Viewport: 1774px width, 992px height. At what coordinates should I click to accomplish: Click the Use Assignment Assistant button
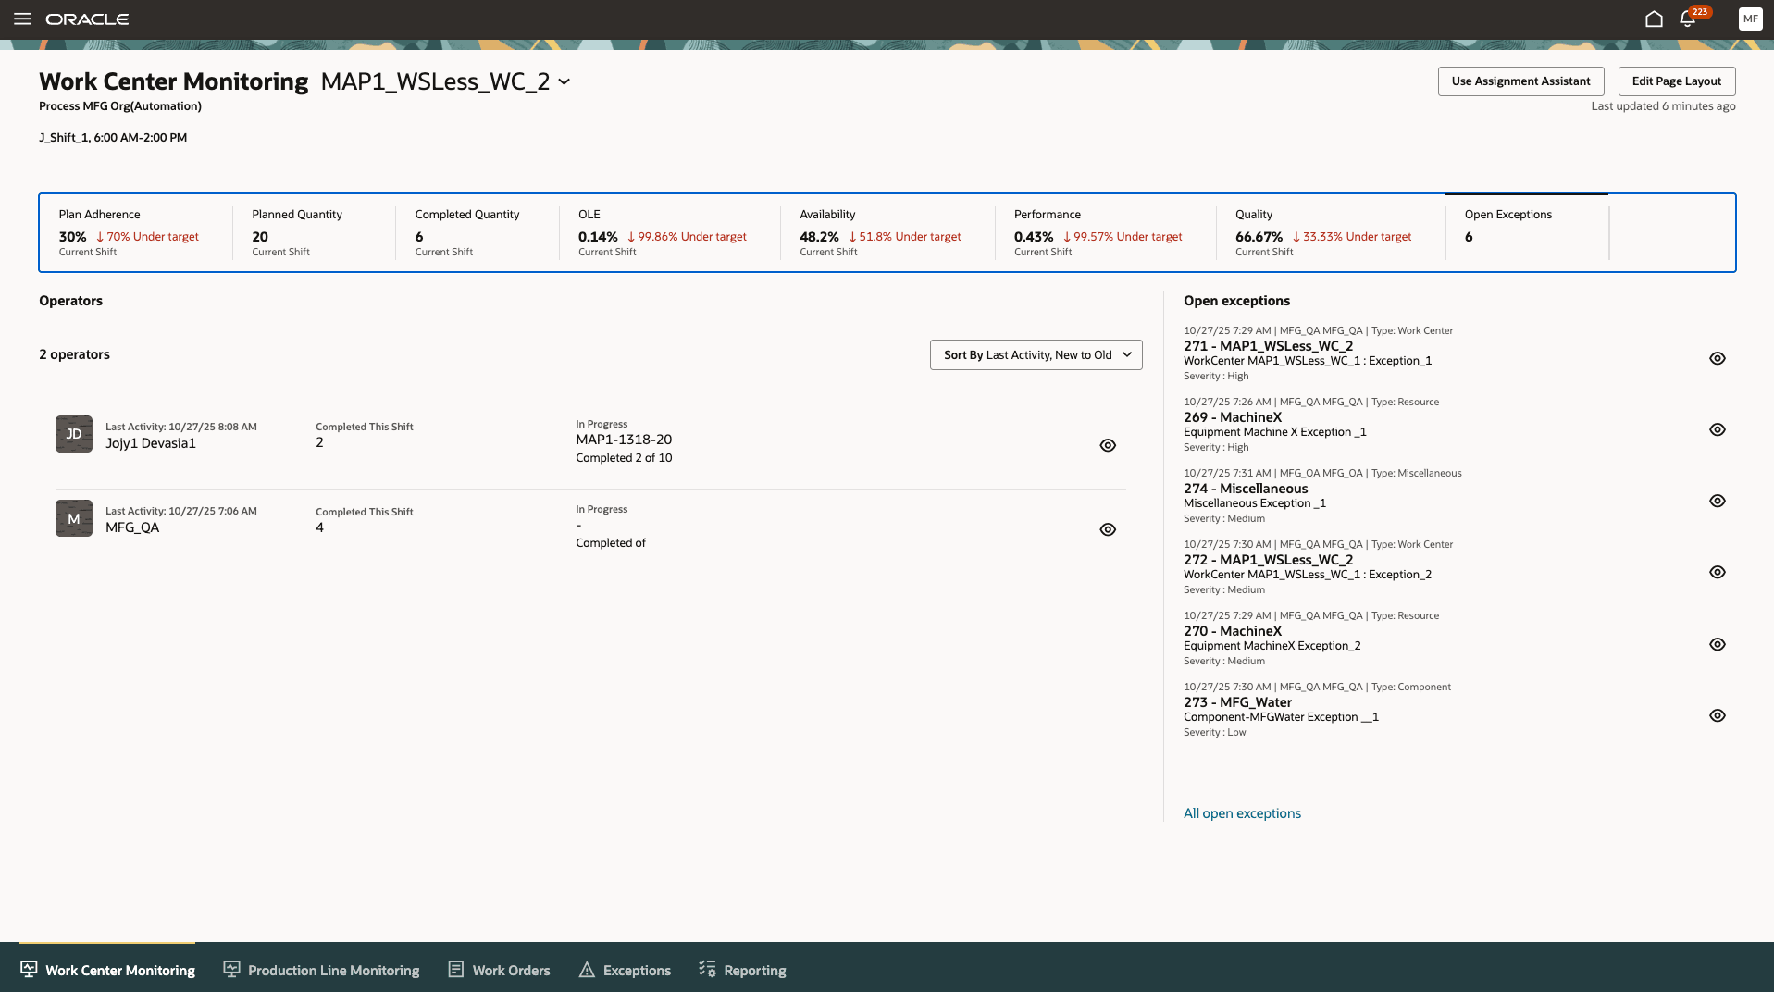(x=1520, y=81)
